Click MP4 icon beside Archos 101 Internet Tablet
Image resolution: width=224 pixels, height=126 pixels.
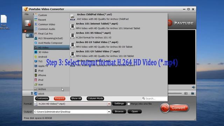72,27
